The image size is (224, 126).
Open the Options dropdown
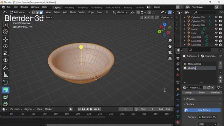(x=167, y=17)
